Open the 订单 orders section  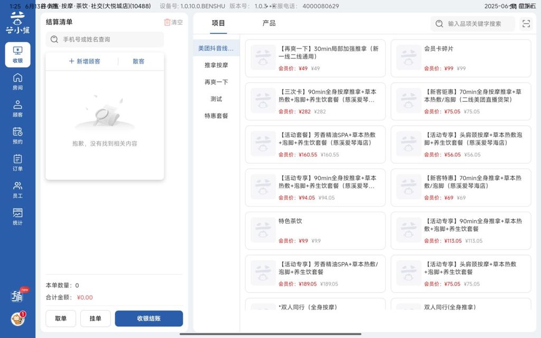[x=17, y=163]
